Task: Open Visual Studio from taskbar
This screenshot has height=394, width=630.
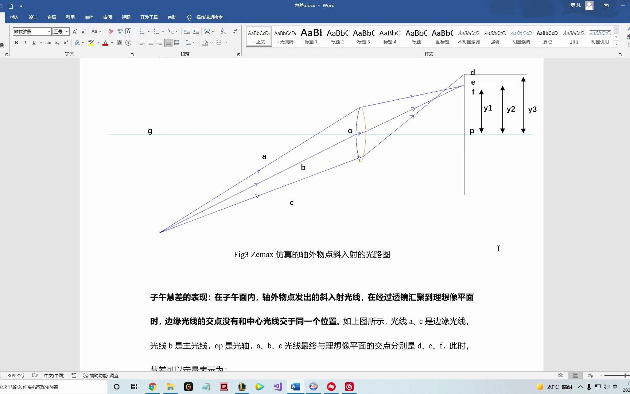Action: click(278, 387)
